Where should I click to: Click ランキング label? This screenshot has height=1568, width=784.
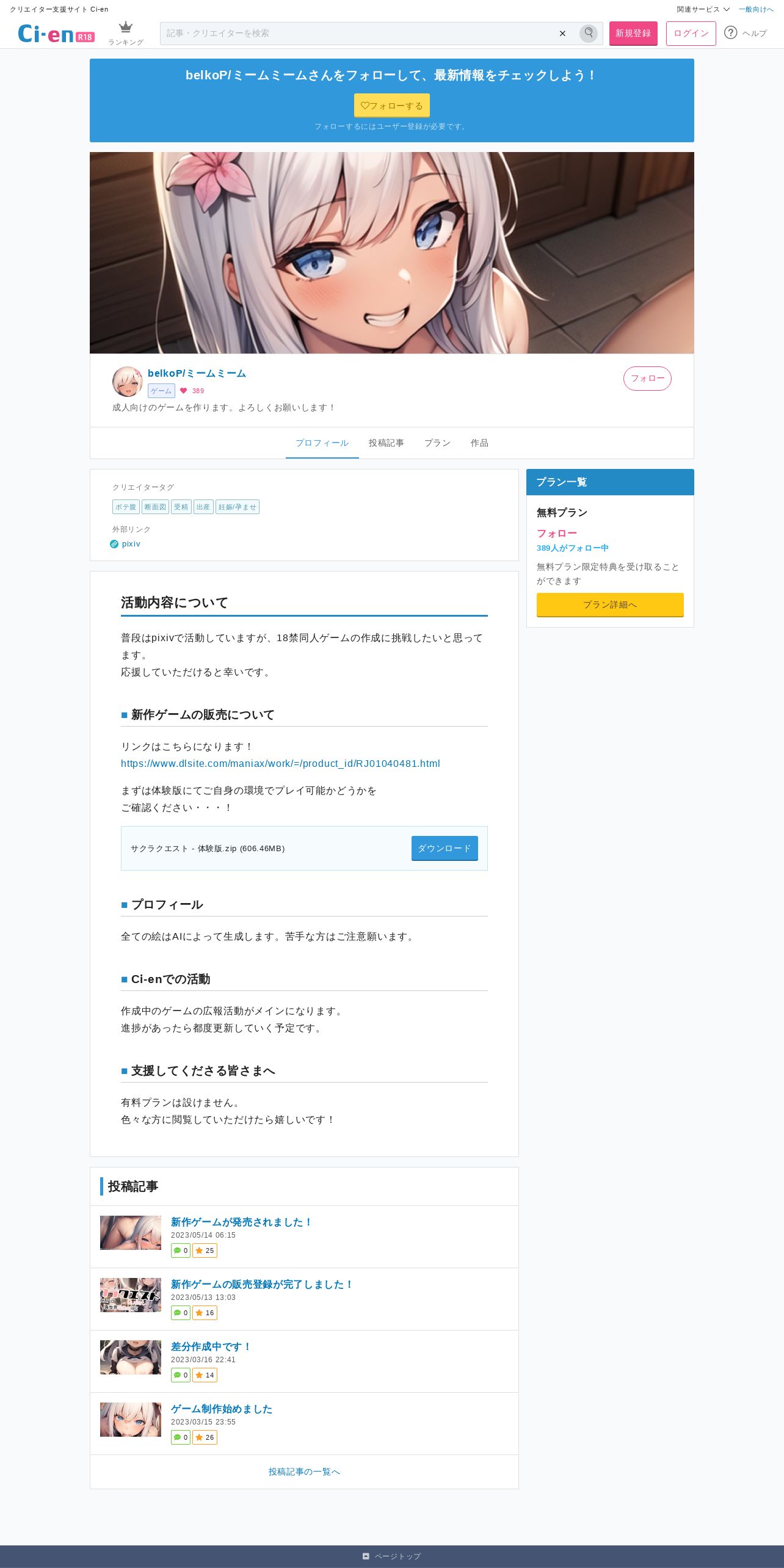pyautogui.click(x=126, y=42)
